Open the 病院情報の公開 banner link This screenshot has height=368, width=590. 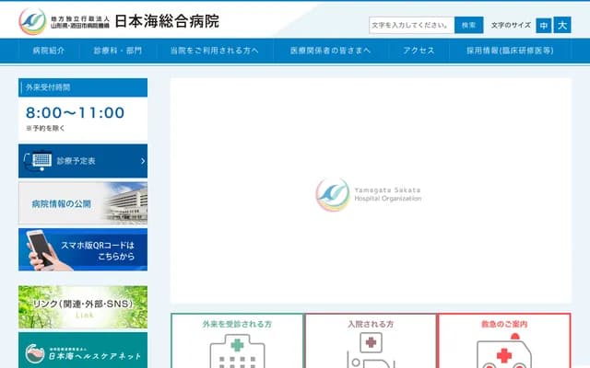(x=83, y=203)
